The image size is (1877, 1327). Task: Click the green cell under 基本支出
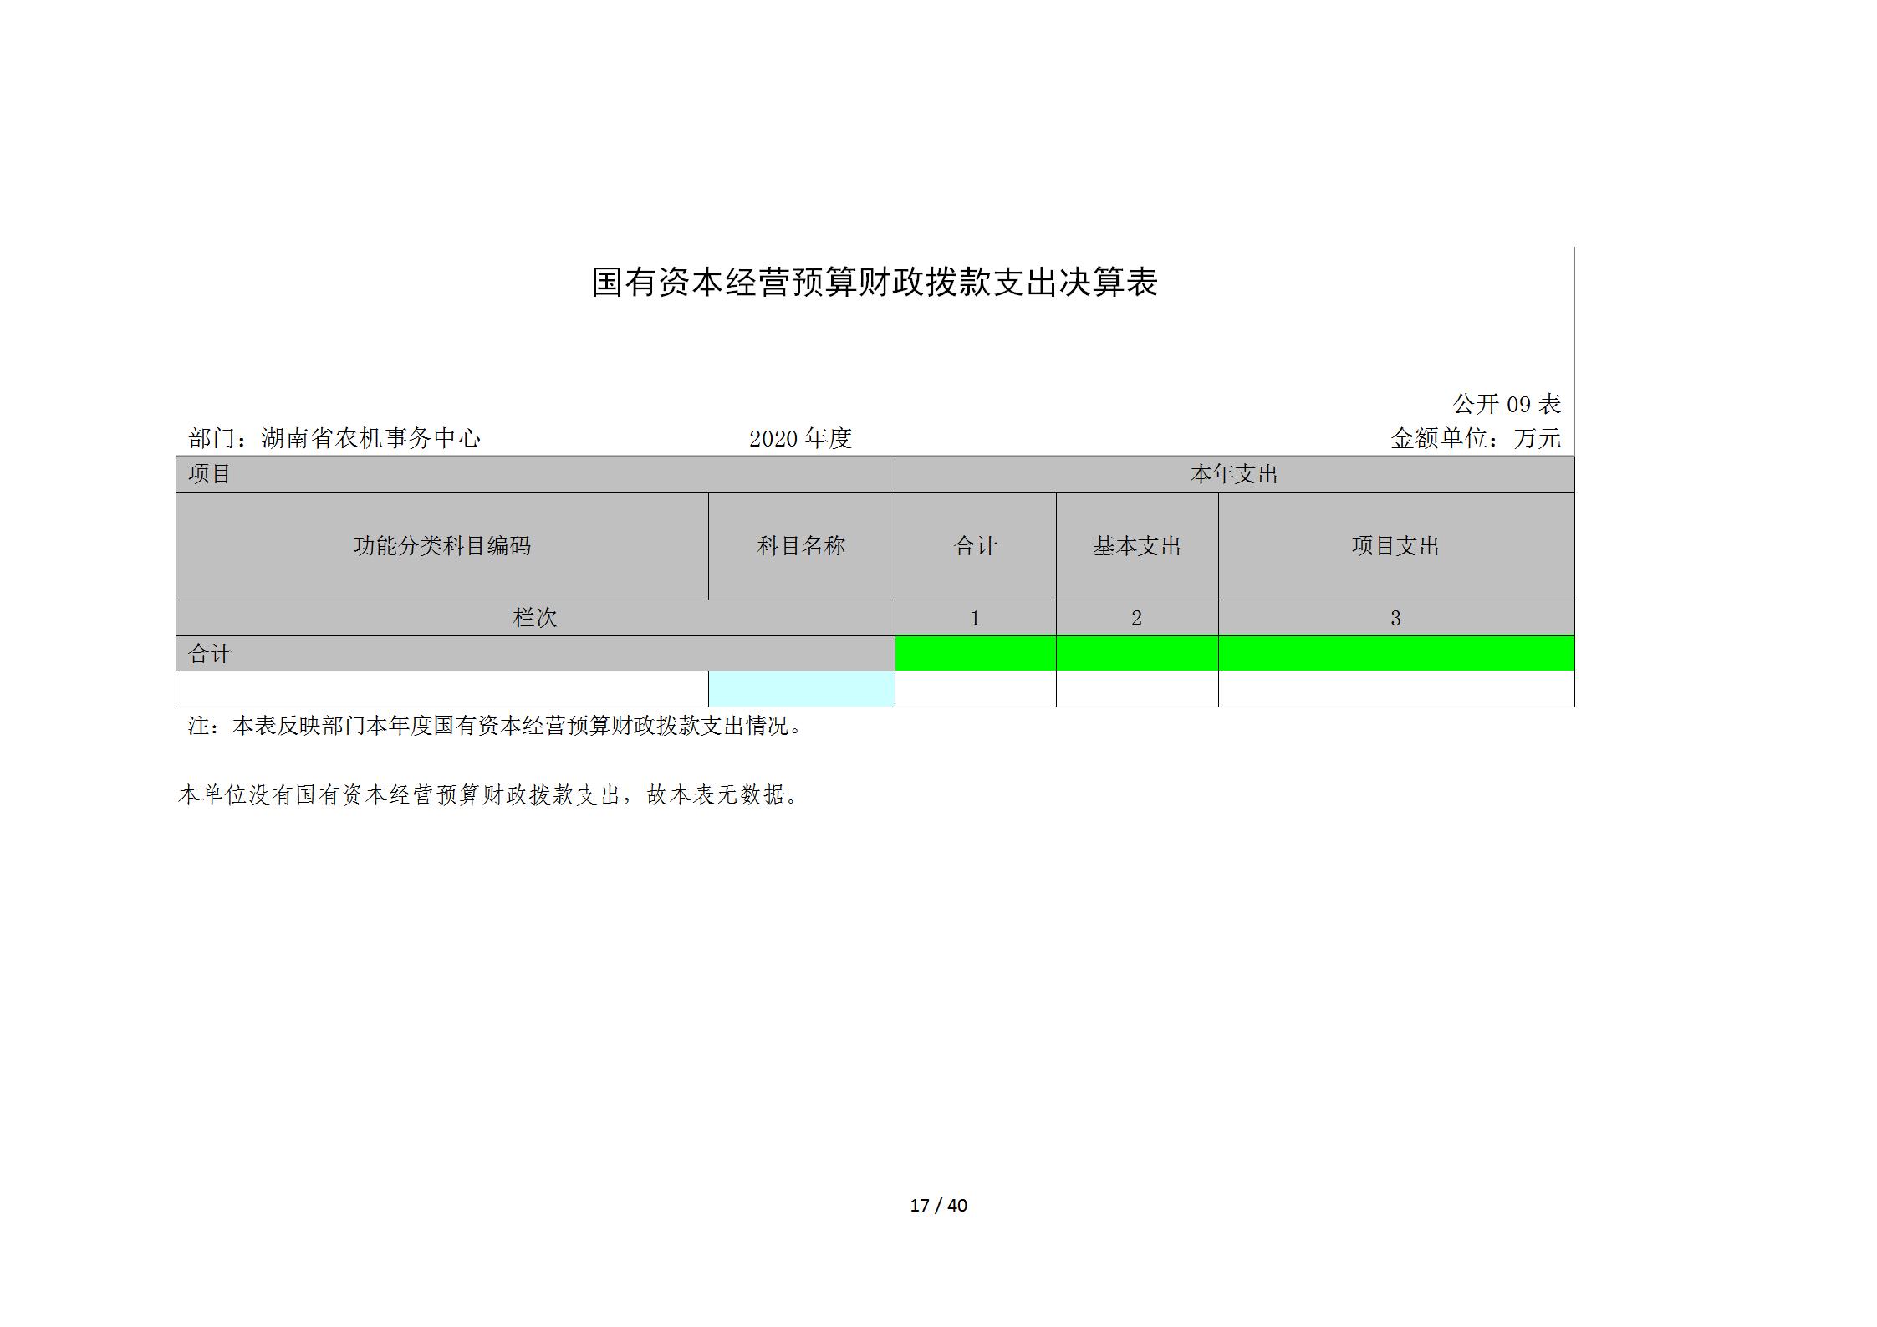tap(1136, 653)
